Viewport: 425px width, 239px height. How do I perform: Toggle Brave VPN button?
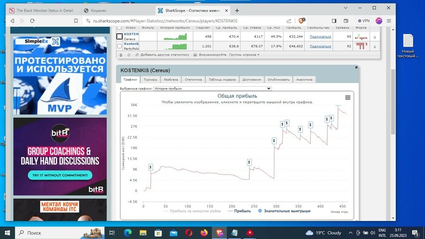point(364,21)
